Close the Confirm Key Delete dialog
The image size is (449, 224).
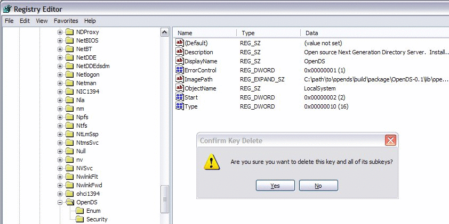(x=390, y=140)
